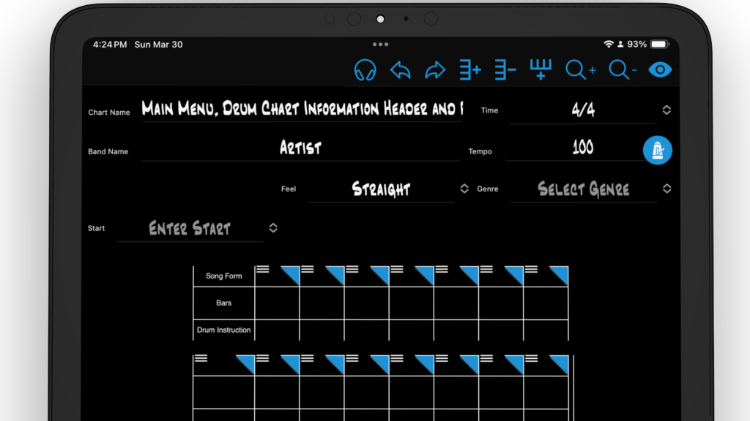Toggle the blue metronome button beside Tempo
Image resolution: width=750 pixels, height=421 pixels.
click(x=657, y=150)
